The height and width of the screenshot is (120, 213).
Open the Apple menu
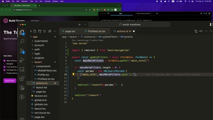click(x=3, y=1)
